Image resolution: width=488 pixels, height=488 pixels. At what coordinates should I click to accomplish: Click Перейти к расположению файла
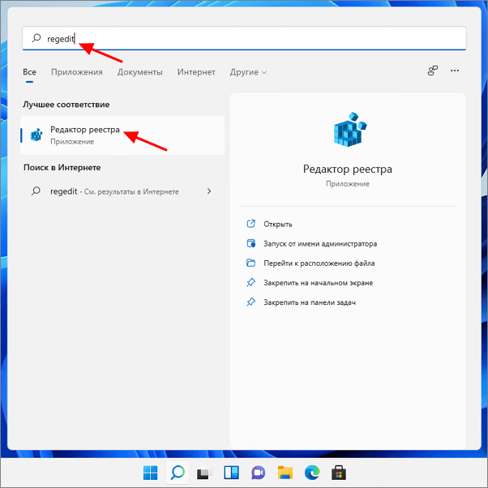click(319, 263)
